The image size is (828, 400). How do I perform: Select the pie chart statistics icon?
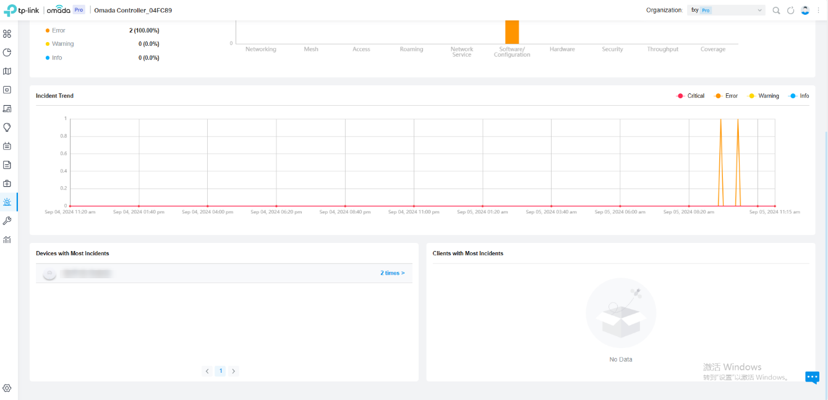click(x=7, y=53)
